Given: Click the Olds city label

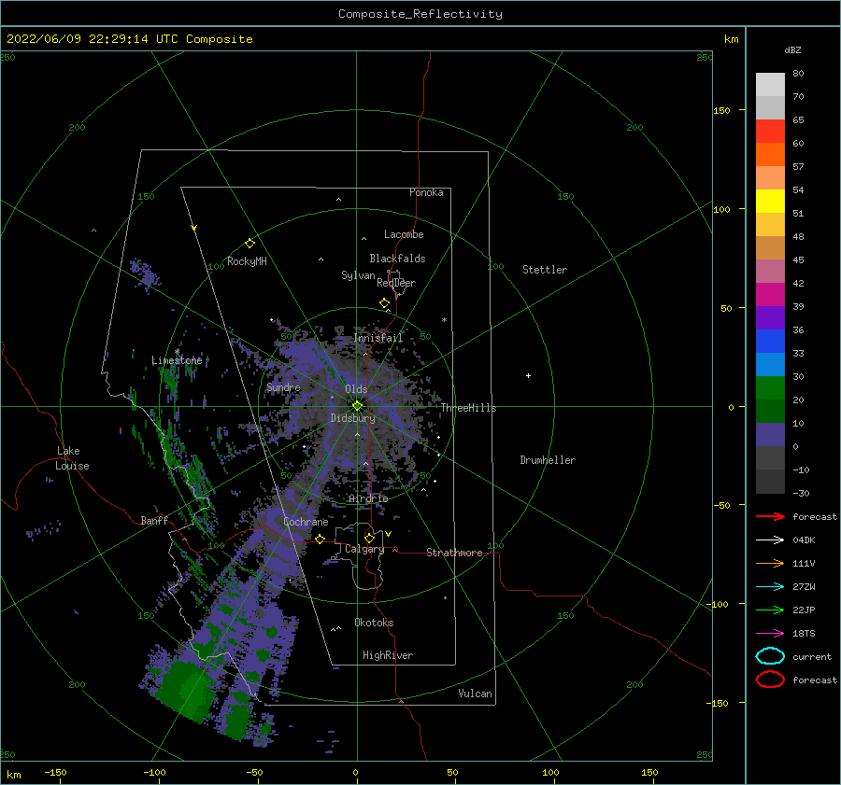Looking at the screenshot, I should (356, 389).
